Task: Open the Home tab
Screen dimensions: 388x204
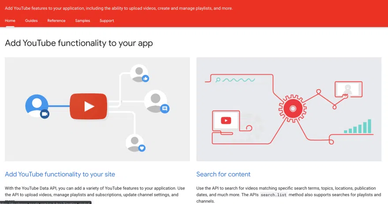Action: tap(10, 21)
